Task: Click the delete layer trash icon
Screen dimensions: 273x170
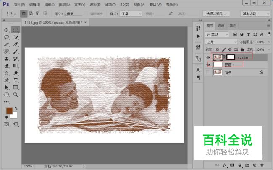Action: [262, 165]
